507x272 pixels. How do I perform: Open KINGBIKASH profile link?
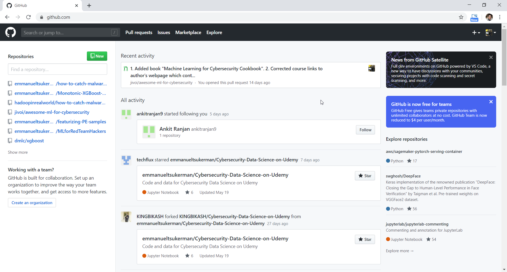tap(150, 217)
